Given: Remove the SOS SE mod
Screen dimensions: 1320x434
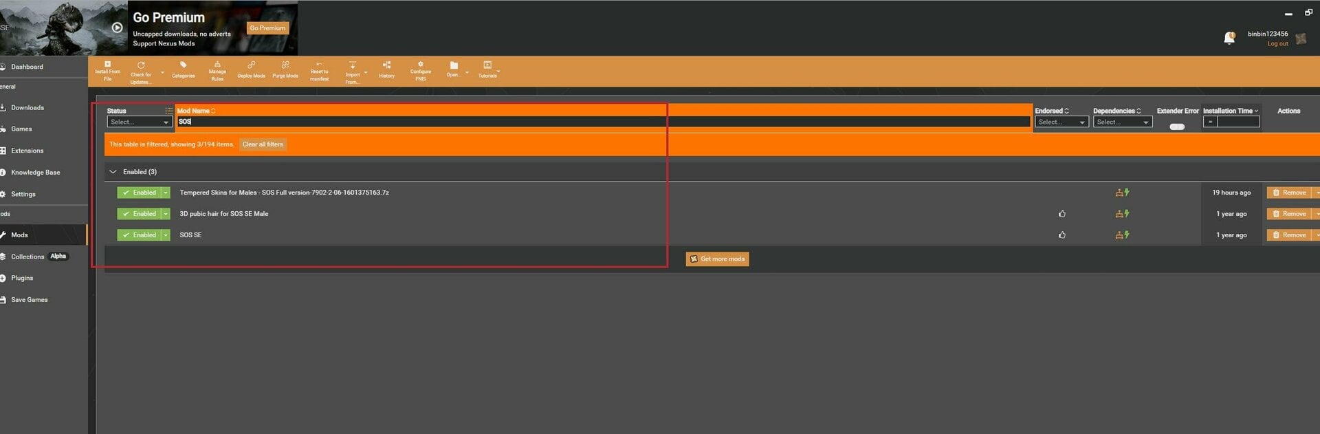Looking at the screenshot, I should [1289, 235].
